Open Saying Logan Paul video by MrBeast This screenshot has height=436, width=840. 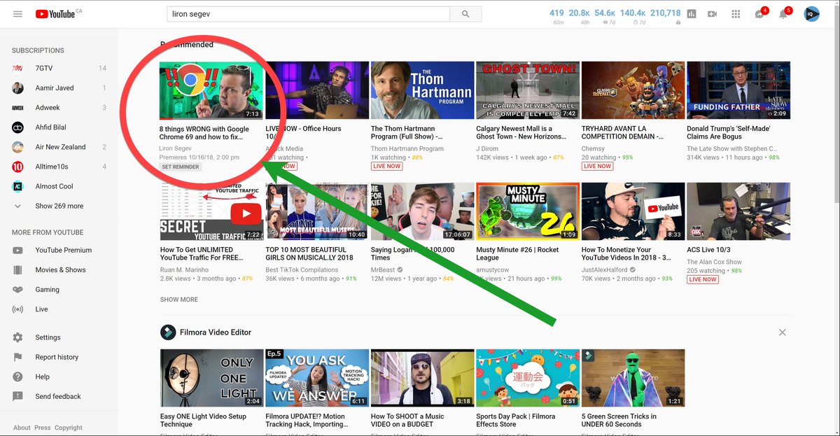(x=422, y=211)
